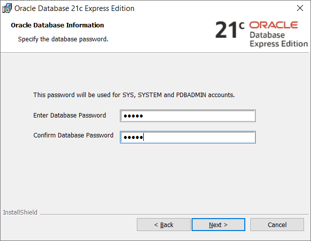Close the Oracle installer window
This screenshot has width=311, height=241.
click(x=300, y=8)
